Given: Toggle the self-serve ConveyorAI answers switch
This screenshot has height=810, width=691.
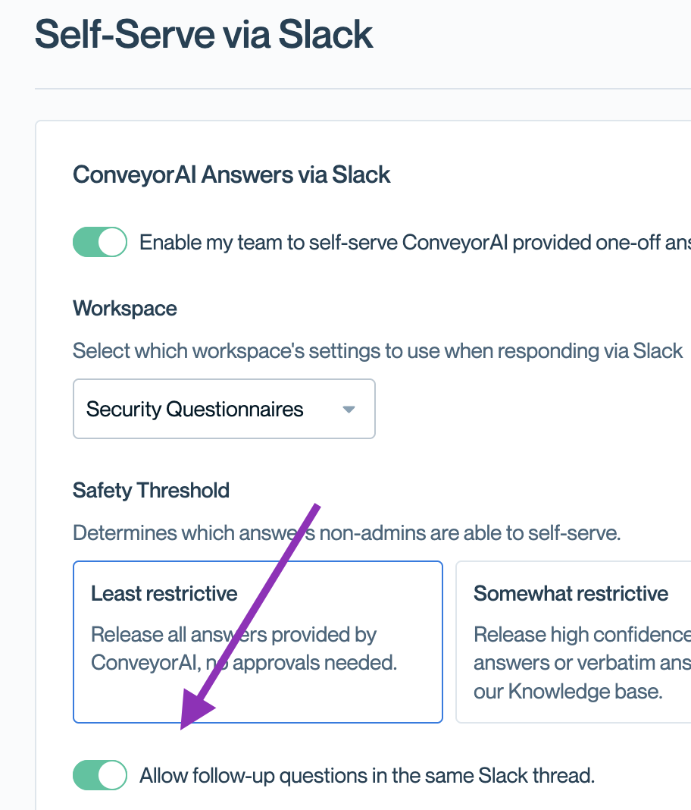Looking at the screenshot, I should [100, 242].
